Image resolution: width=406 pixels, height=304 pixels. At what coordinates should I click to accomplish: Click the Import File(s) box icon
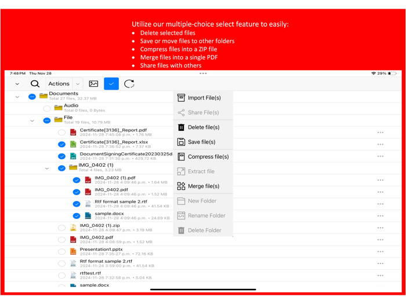pos(181,98)
